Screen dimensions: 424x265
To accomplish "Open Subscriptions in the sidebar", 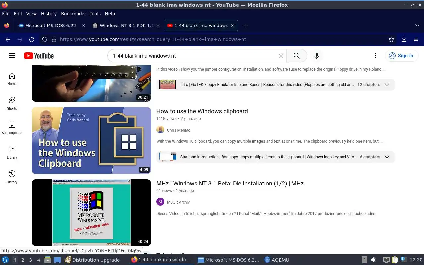I will (x=12, y=128).
